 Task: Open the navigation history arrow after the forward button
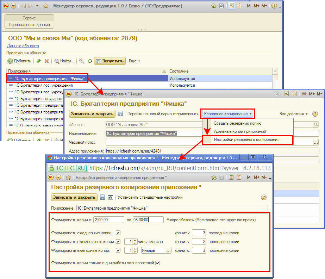[37, 6]
